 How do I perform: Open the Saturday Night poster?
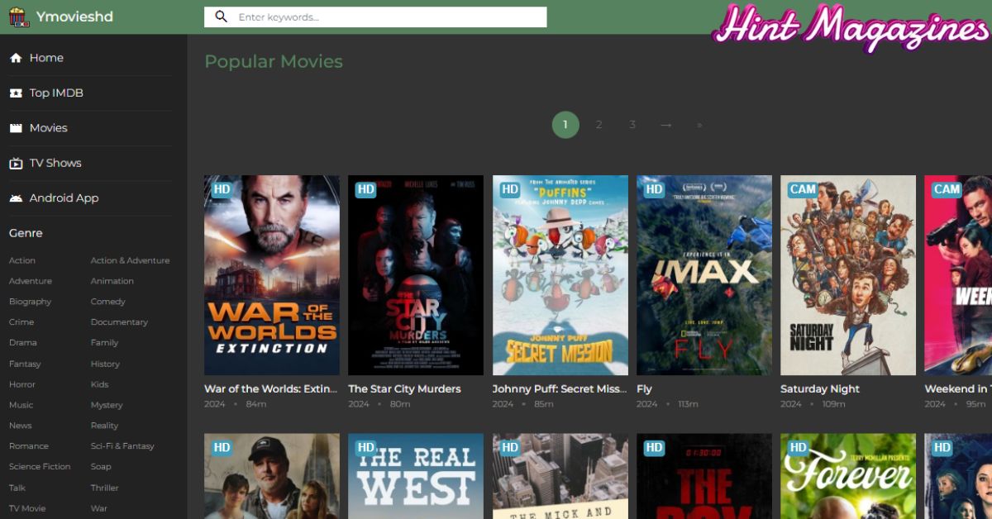[848, 275]
